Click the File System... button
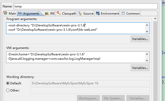This screenshot has width=165, height=101. 113,98
